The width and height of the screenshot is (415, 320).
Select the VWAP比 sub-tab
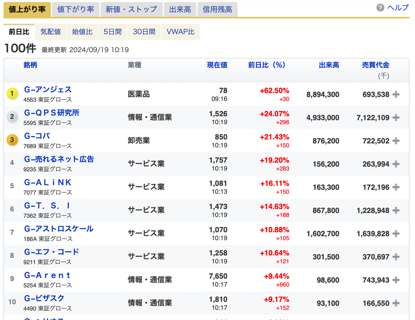tap(181, 31)
